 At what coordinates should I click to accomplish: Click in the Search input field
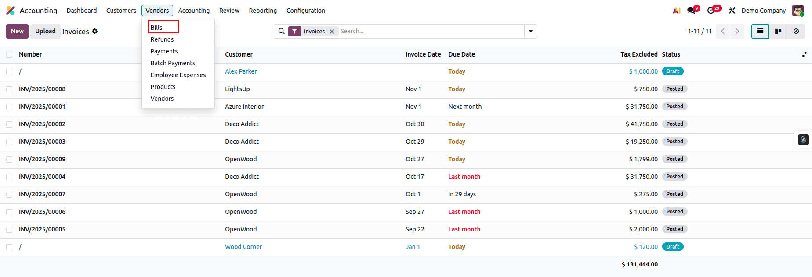(x=431, y=31)
